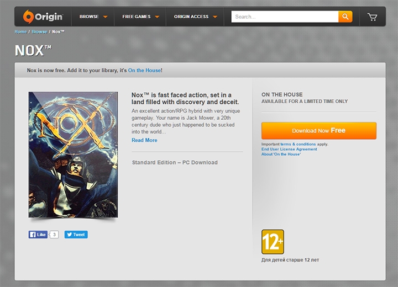Expand the Origin Access dropdown arrow

click(x=214, y=17)
